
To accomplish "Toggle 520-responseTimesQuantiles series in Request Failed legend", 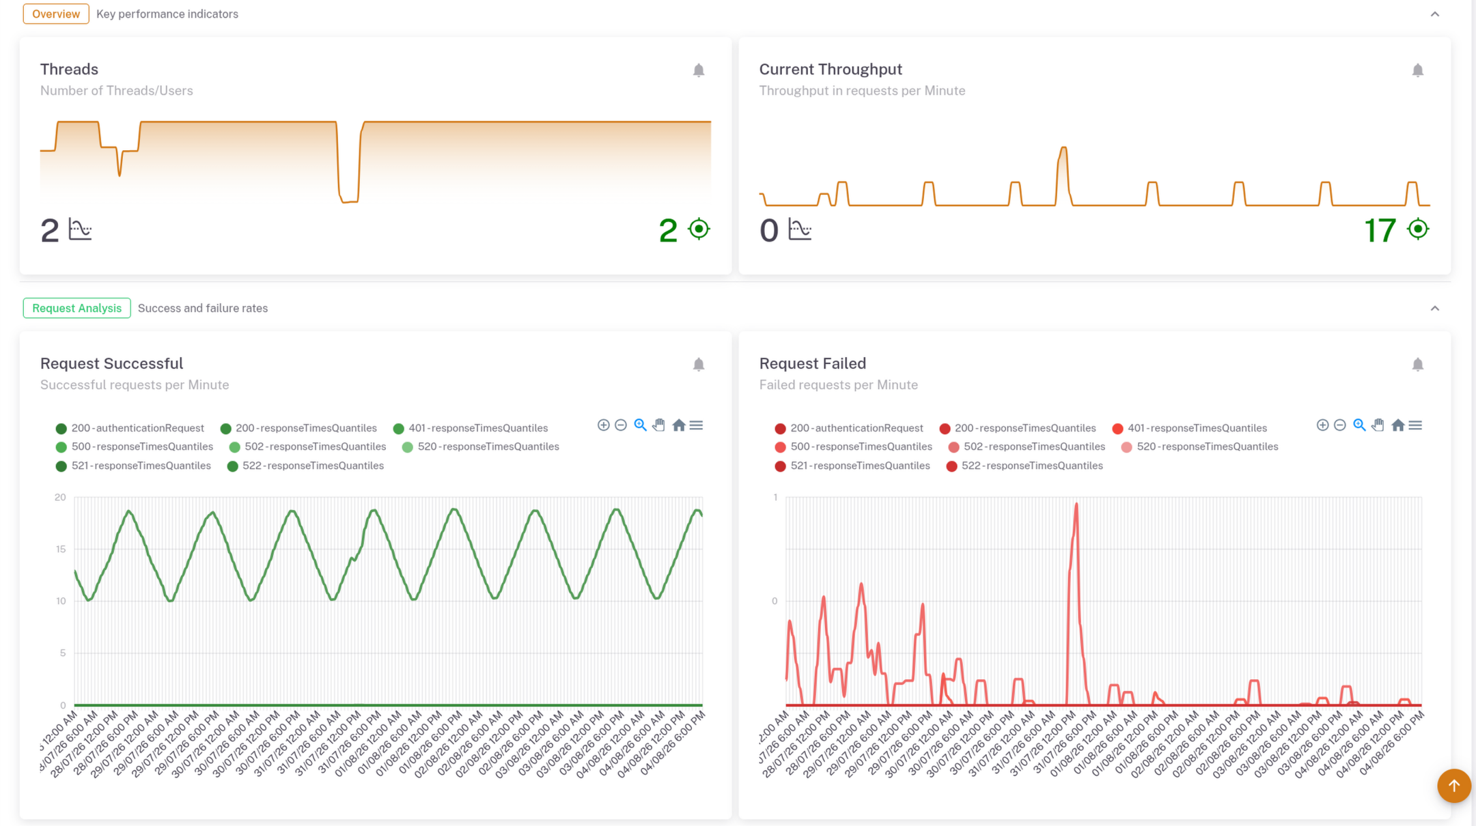I will click(x=1200, y=446).
